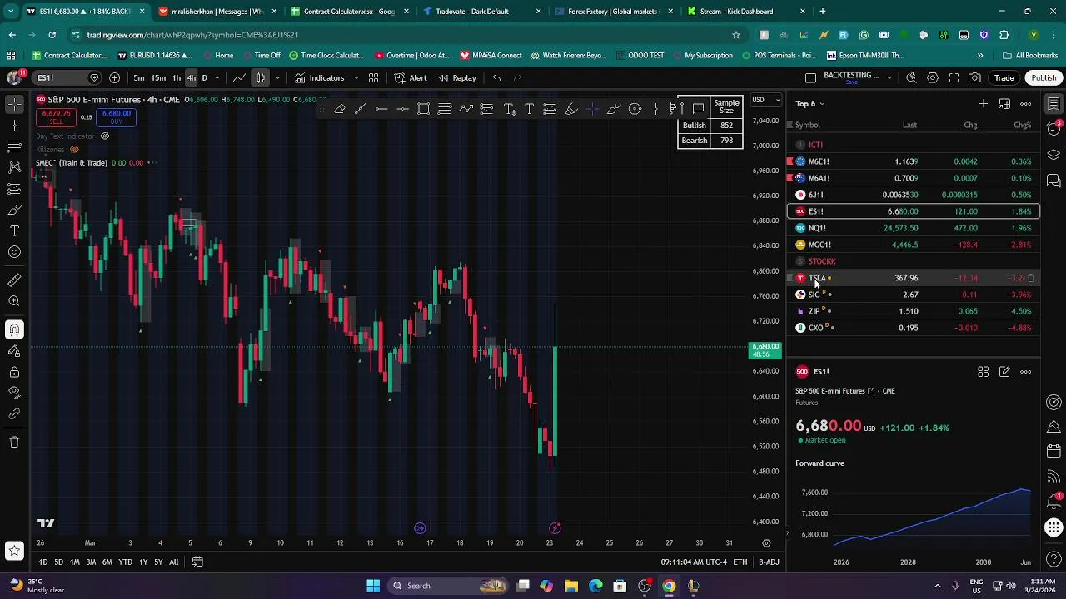Open the watchlist advanced view table icon
The height and width of the screenshot is (599, 1066).
click(1004, 104)
